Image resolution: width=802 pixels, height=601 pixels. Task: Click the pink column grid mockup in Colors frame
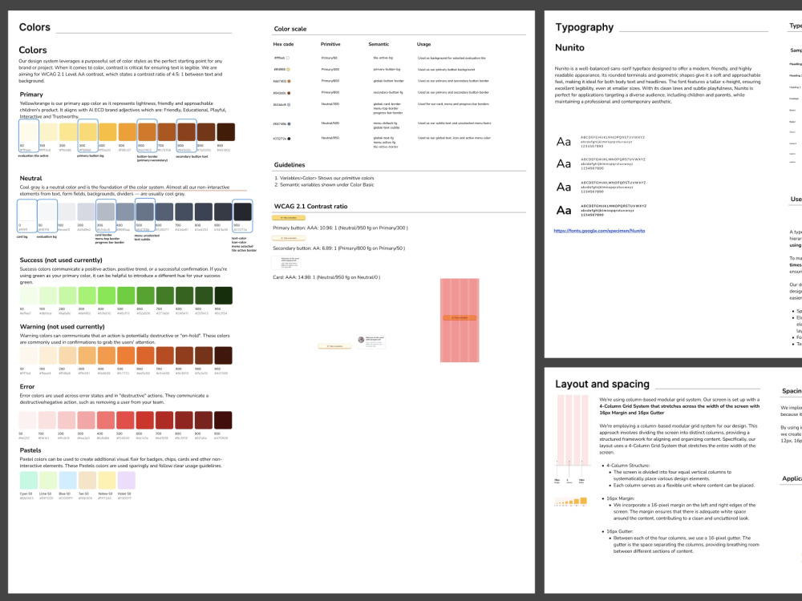pyautogui.click(x=460, y=321)
